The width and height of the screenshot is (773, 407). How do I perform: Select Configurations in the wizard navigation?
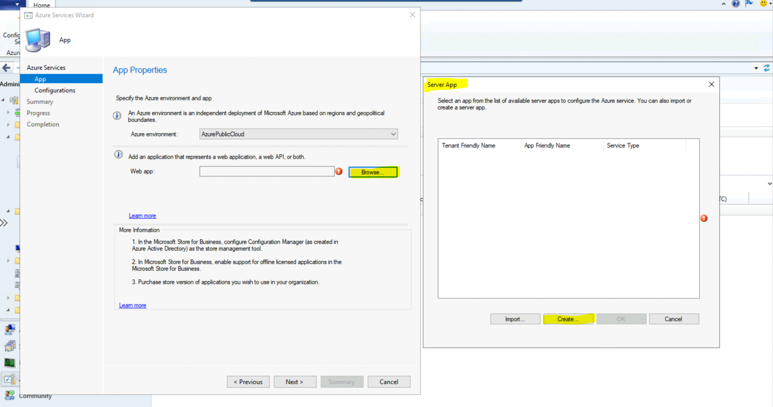(54, 90)
